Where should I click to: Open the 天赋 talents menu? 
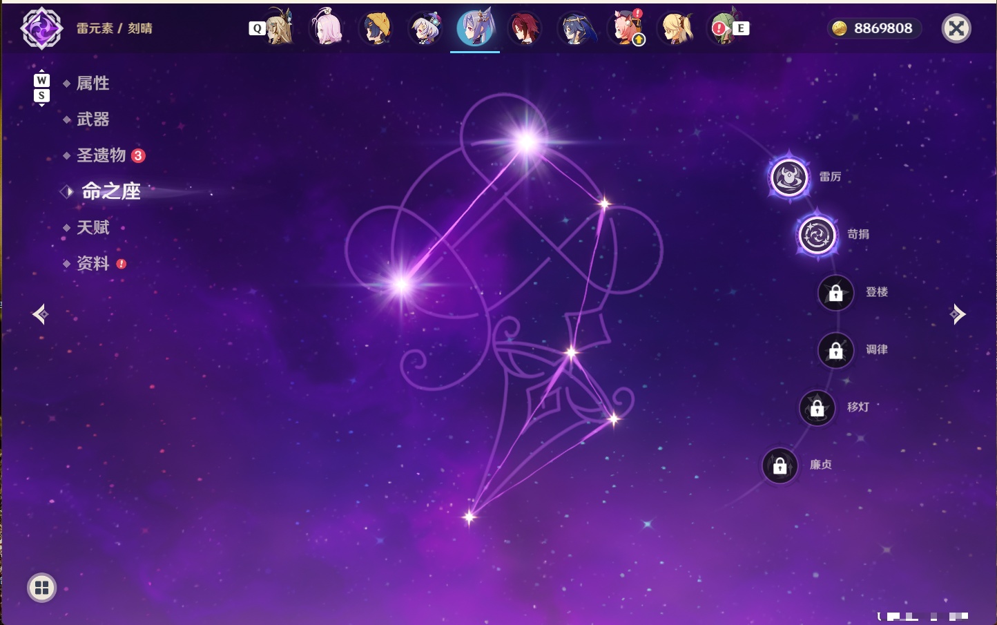pos(93,227)
